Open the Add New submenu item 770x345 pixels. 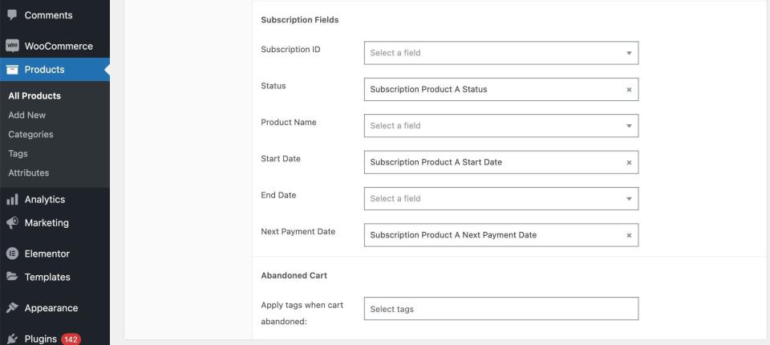click(26, 115)
